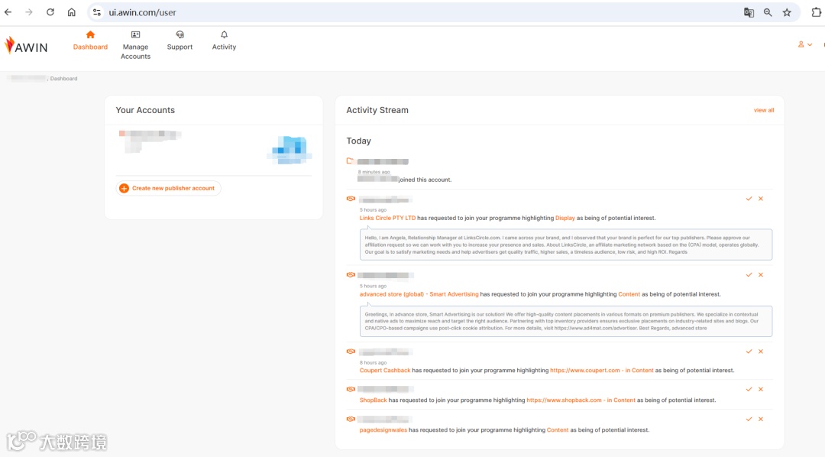Open Links Circle PTY LTD publisher link

[387, 218]
